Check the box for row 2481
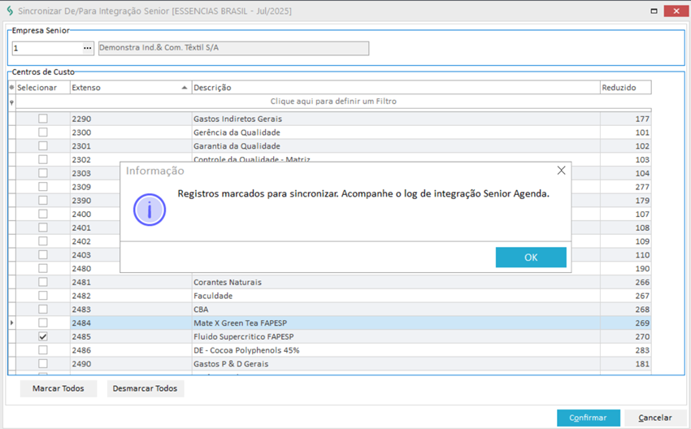Viewport: 691px width, 429px height. pyautogui.click(x=43, y=282)
